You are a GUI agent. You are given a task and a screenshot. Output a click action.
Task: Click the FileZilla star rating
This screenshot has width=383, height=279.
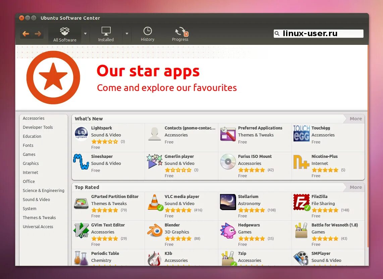325,210
